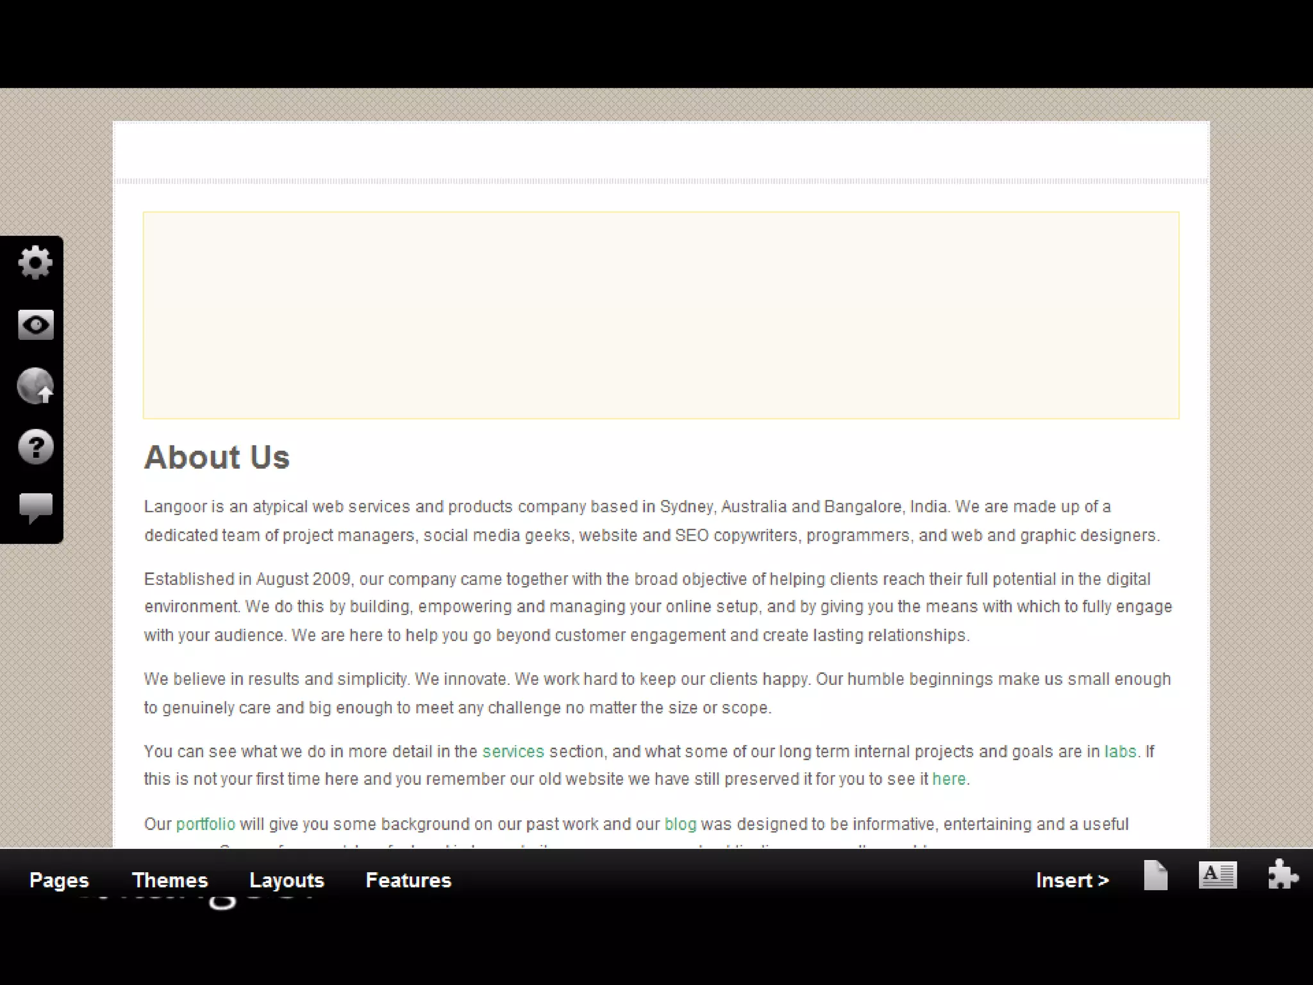
Task: Follow the green 'labs' link
Action: click(1120, 751)
